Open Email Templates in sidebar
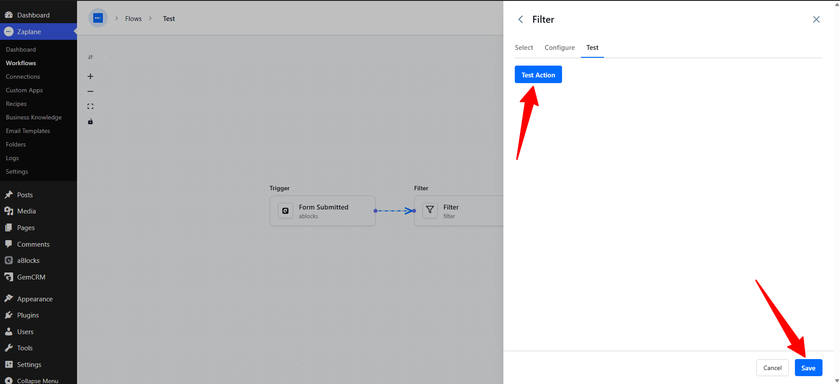Image resolution: width=840 pixels, height=384 pixels. click(28, 131)
